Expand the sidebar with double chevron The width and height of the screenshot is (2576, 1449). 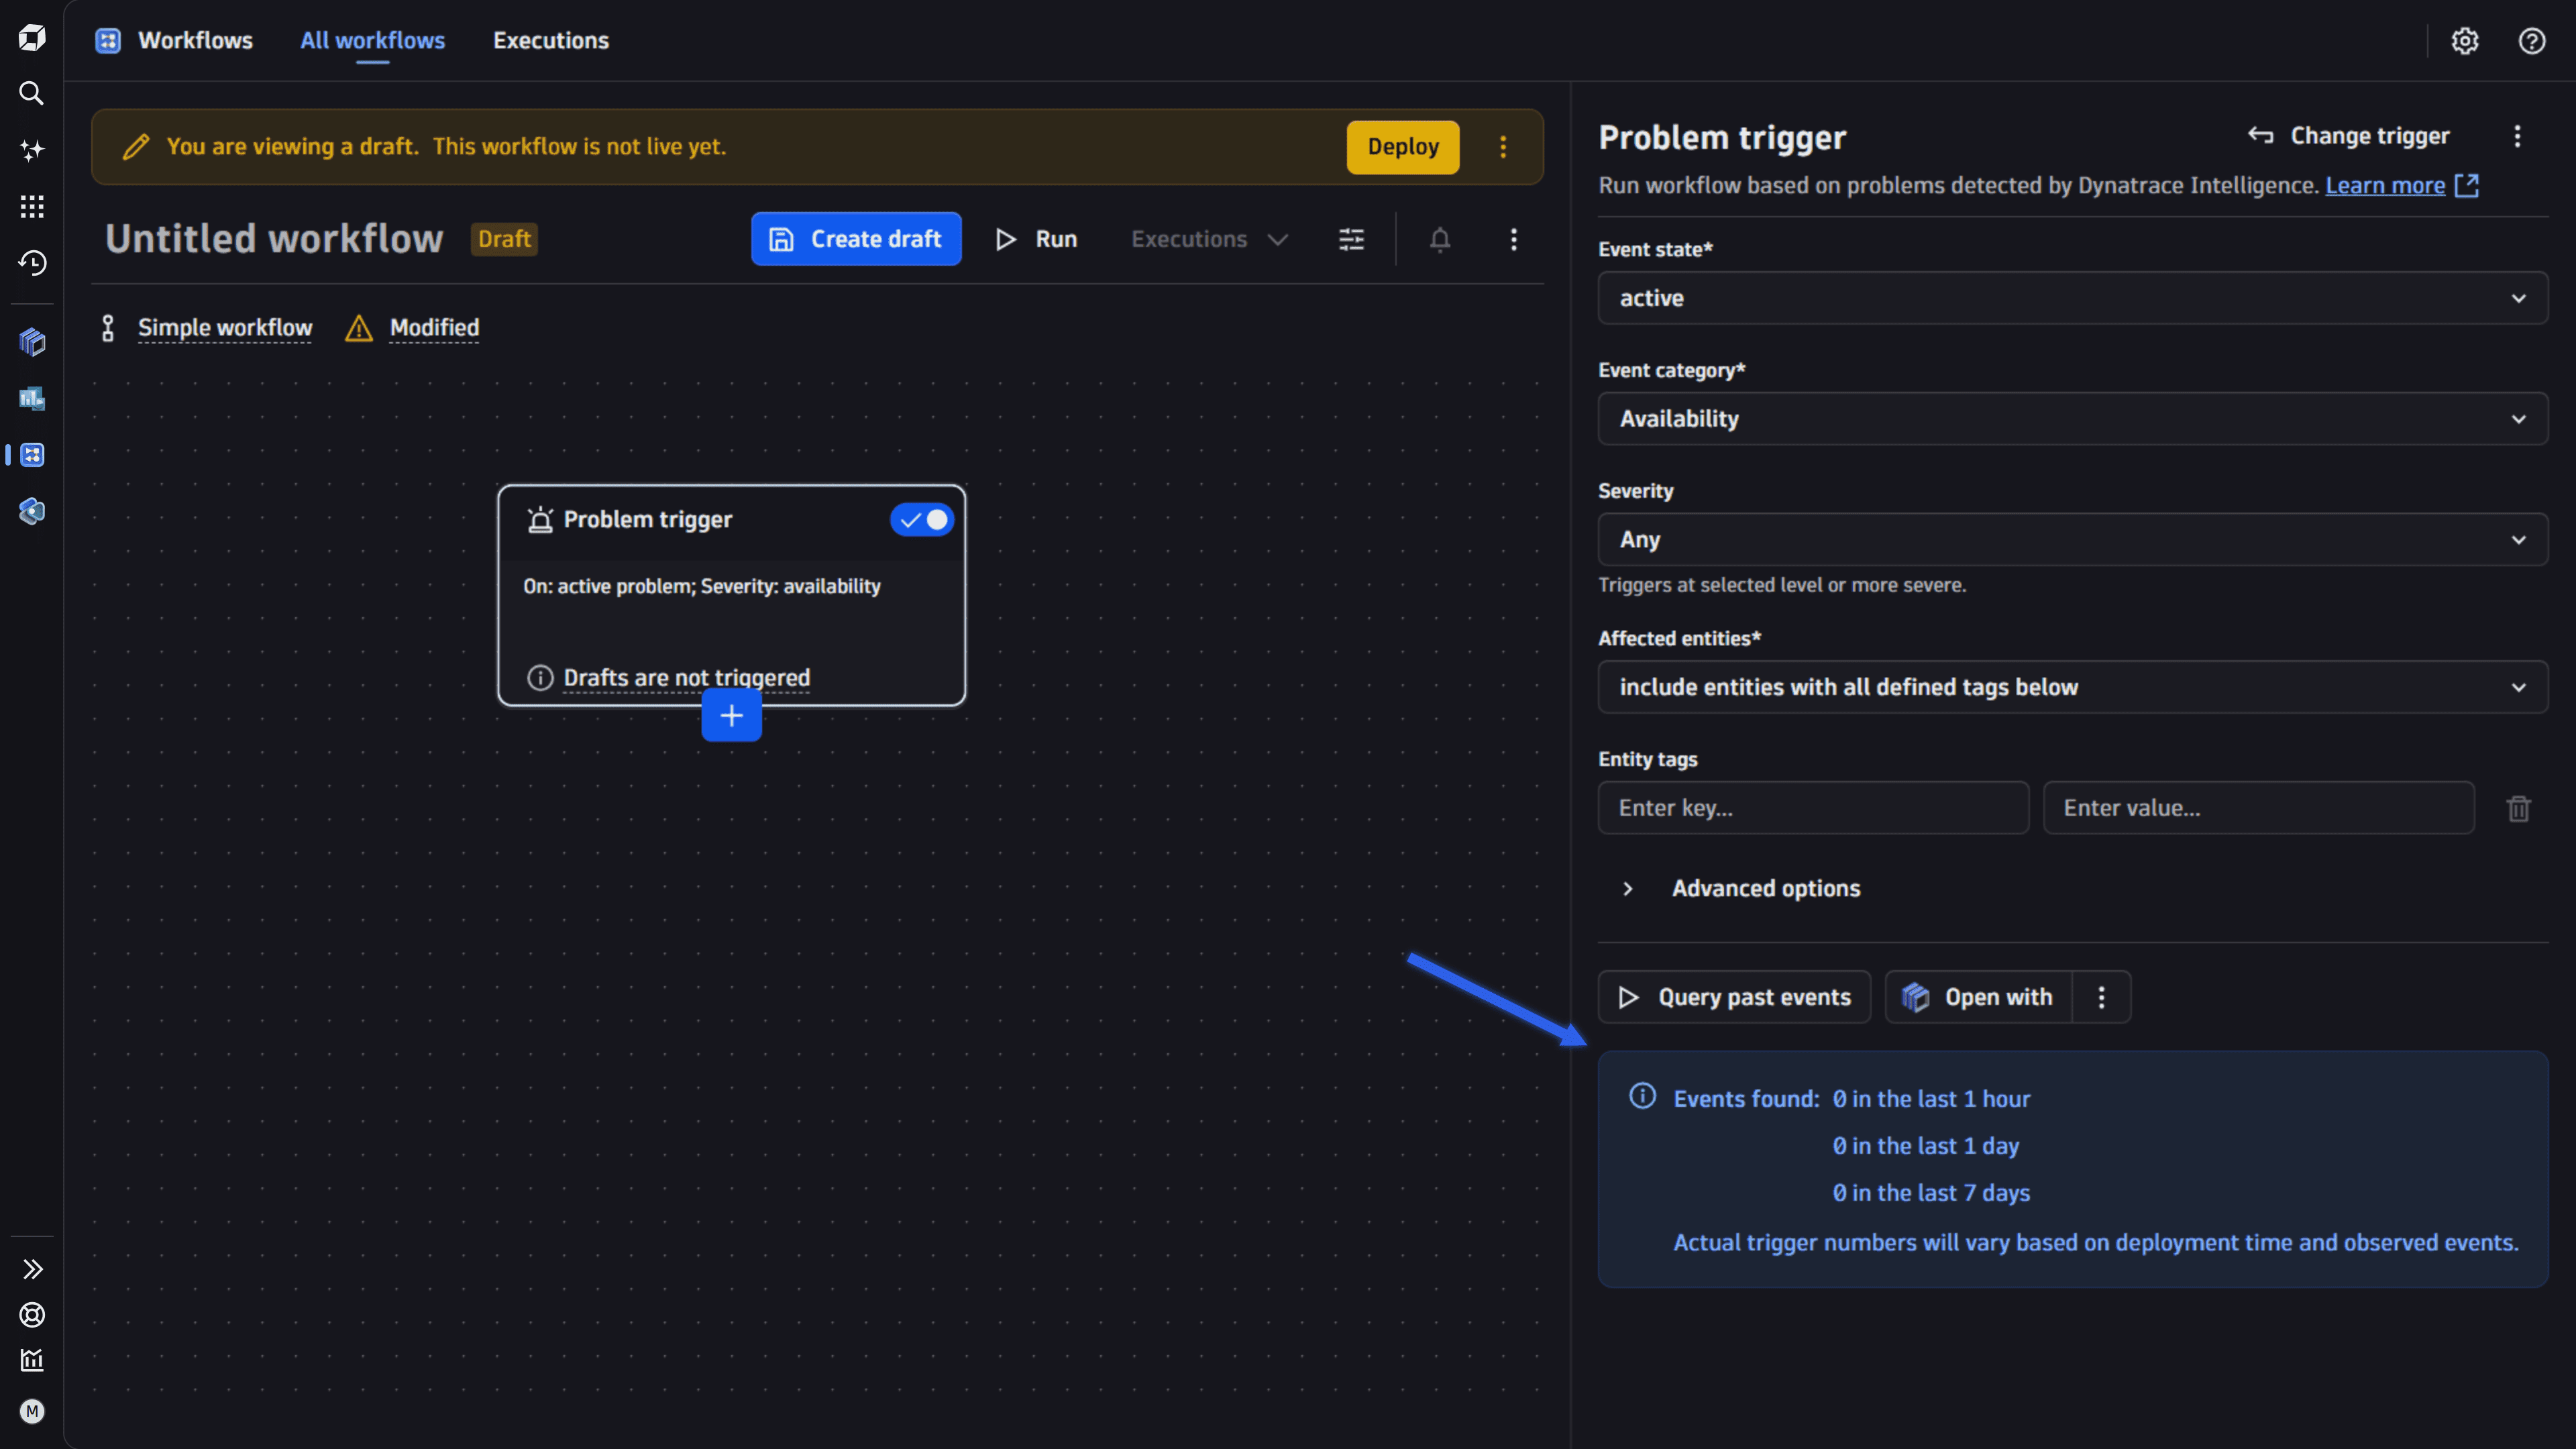point(32,1269)
